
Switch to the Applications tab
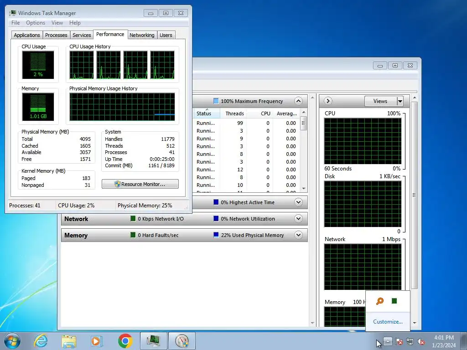[27, 35]
